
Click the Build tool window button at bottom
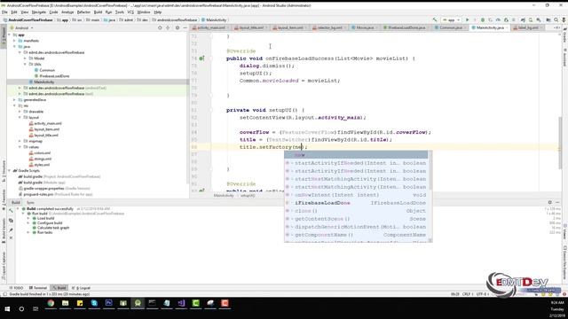[59, 288]
